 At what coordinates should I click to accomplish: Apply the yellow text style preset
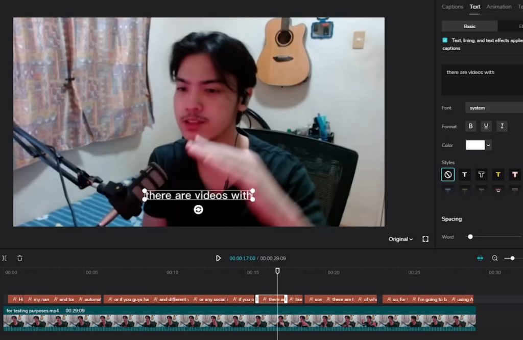point(497,174)
